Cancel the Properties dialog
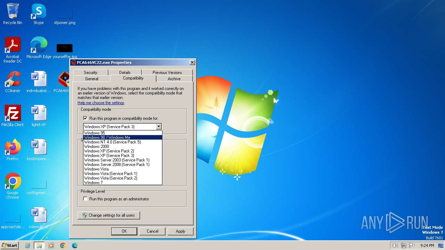The image size is (445, 250). click(x=152, y=231)
